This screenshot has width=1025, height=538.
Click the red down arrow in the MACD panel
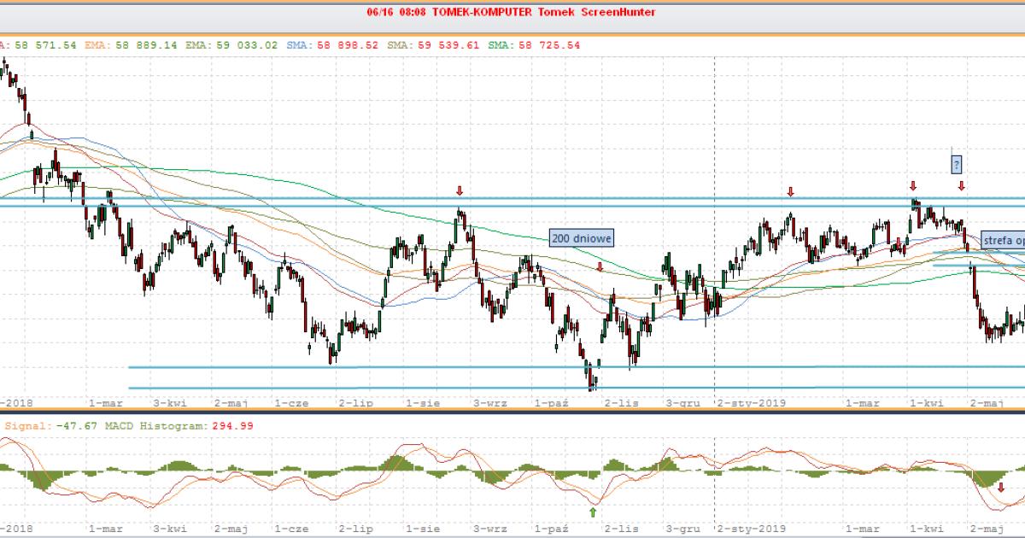pyautogui.click(x=1001, y=487)
